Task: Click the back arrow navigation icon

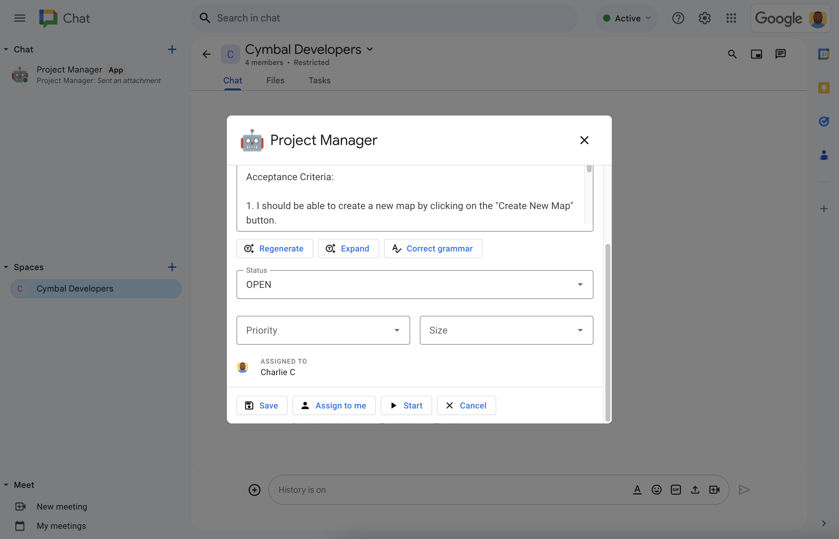Action: coord(206,54)
